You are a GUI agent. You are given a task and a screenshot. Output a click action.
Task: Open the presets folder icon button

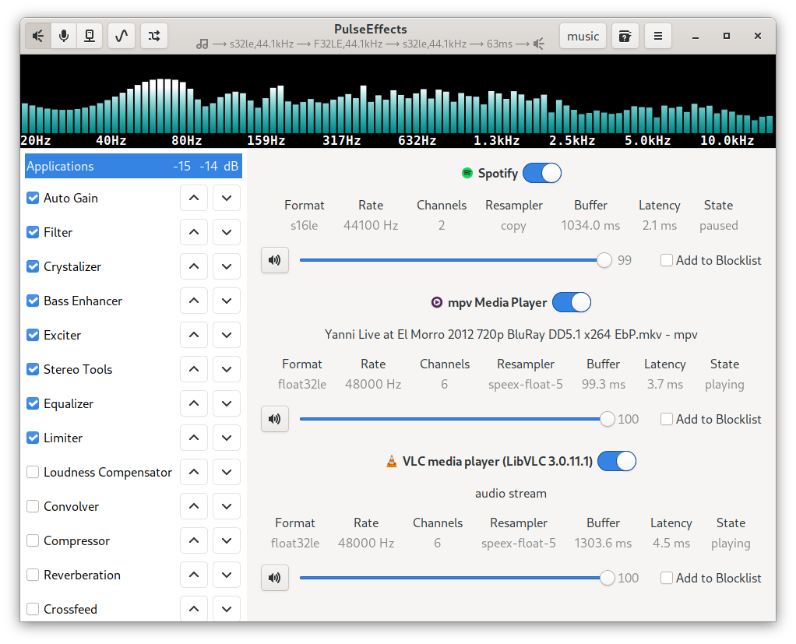pyautogui.click(x=625, y=36)
